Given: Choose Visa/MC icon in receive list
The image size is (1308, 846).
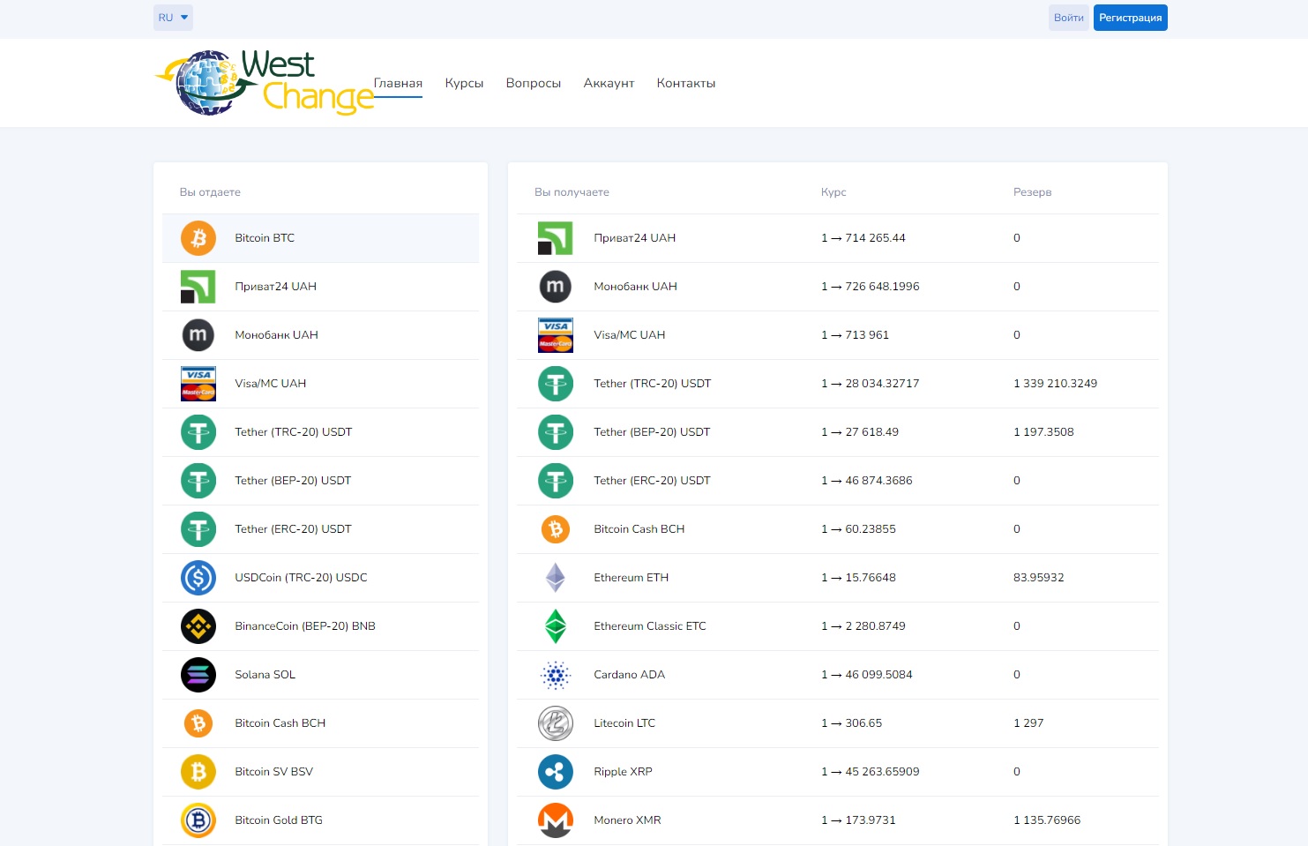Looking at the screenshot, I should pos(556,335).
